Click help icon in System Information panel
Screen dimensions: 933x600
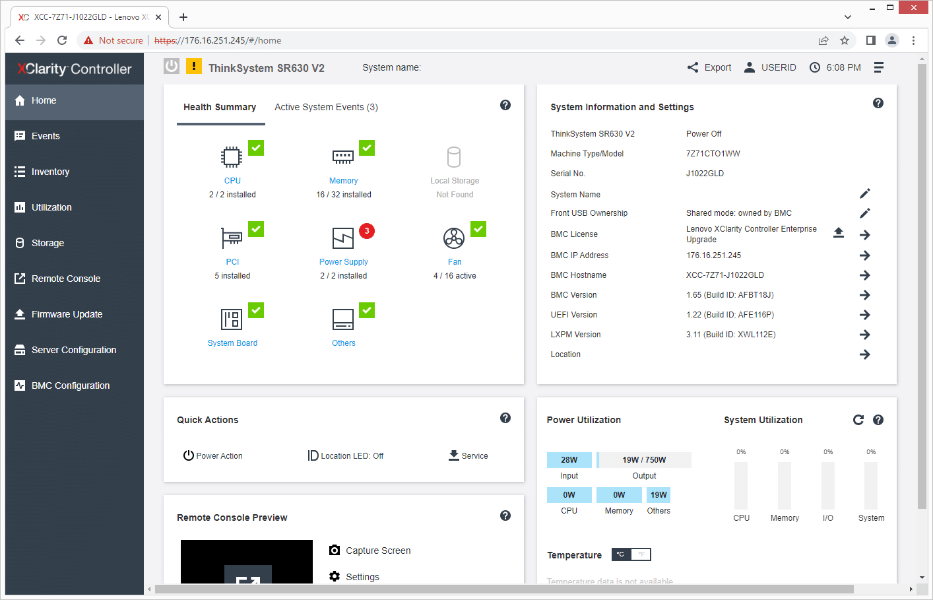878,103
